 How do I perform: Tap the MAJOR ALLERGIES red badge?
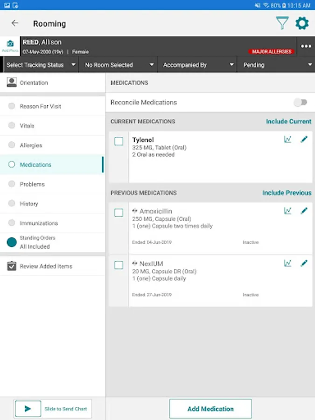pos(271,51)
